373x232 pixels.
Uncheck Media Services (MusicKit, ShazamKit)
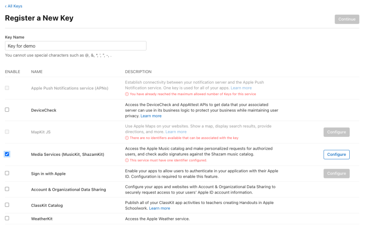point(7,154)
